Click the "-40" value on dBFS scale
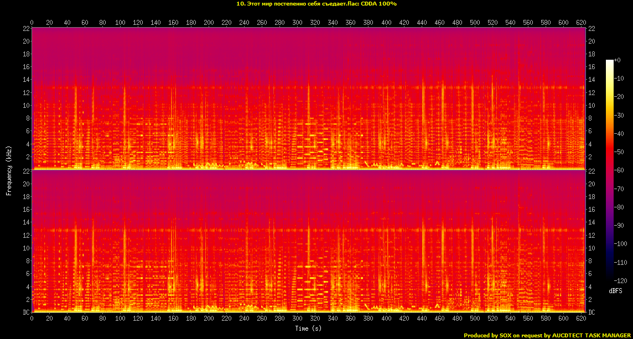Image resolution: width=633 pixels, height=339 pixels. click(619, 133)
